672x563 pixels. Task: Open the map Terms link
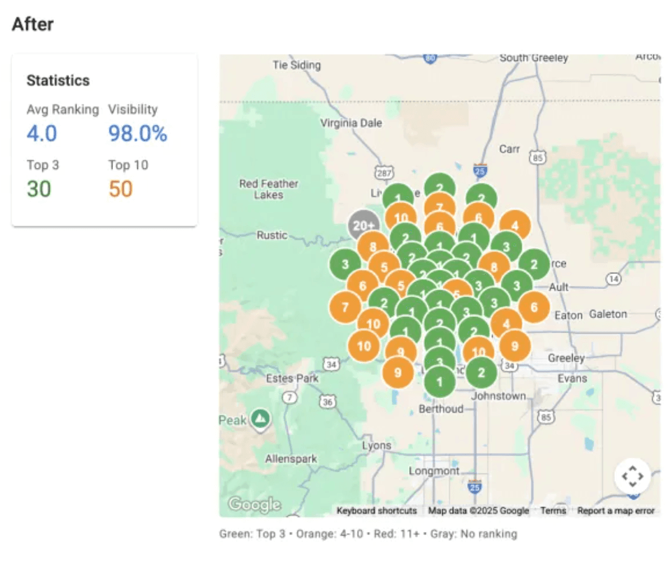click(x=553, y=511)
